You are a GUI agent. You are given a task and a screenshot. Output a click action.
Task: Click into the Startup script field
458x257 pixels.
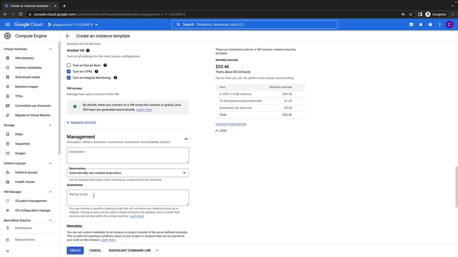point(128,198)
